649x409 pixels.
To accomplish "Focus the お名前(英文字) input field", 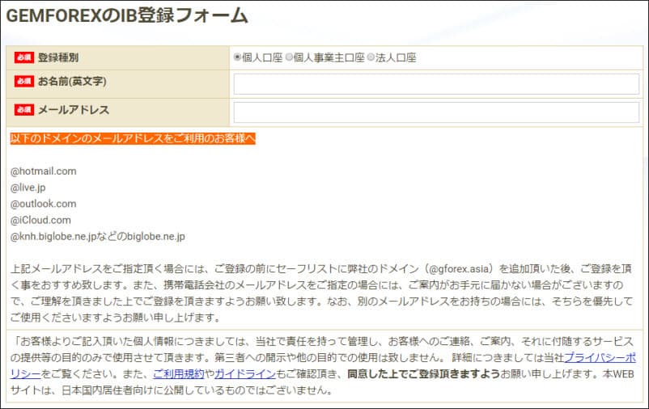I will tap(436, 84).
